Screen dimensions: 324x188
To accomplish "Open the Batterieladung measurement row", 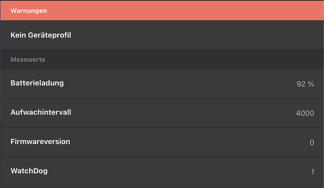I will click(x=162, y=84).
